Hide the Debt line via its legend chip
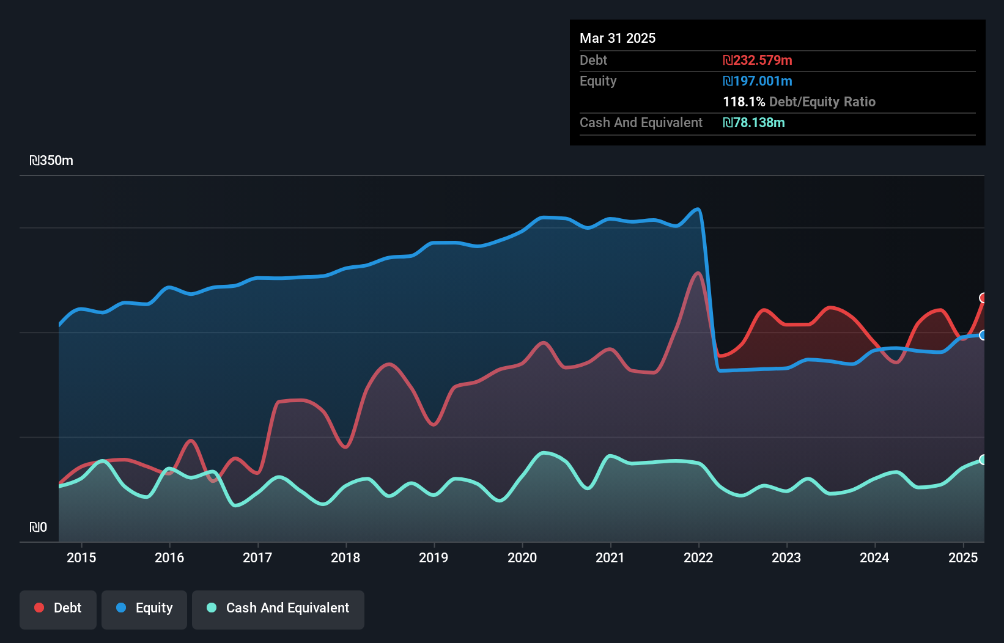Viewport: 1004px width, 643px height. click(58, 608)
